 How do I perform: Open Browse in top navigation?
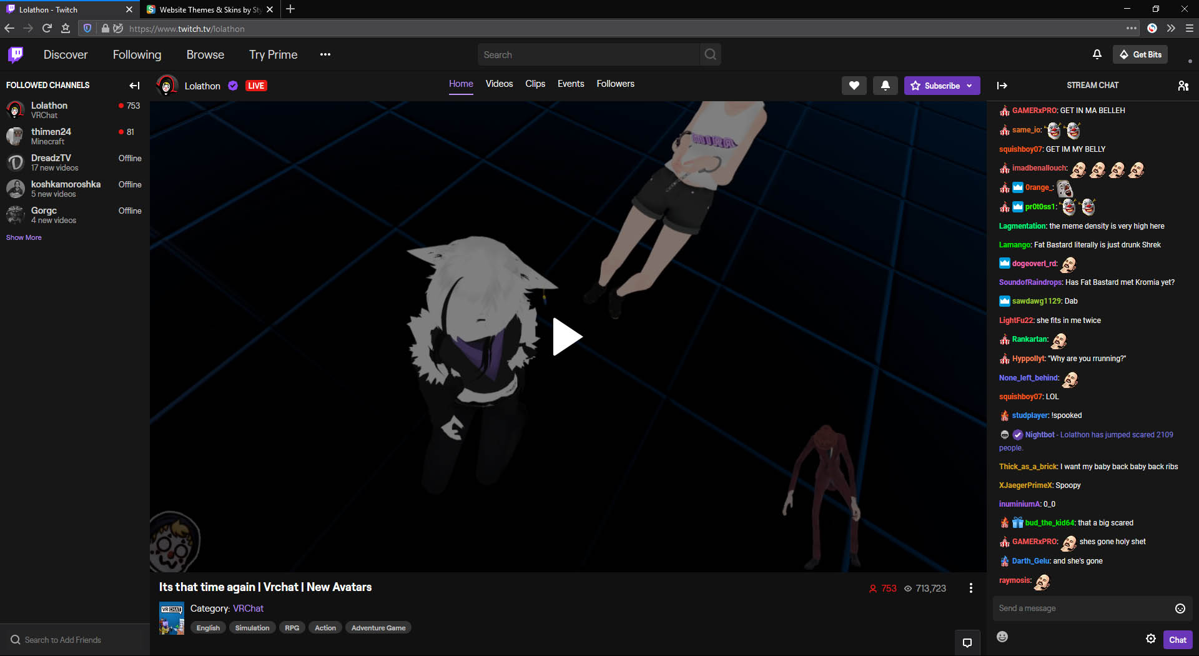205,55
